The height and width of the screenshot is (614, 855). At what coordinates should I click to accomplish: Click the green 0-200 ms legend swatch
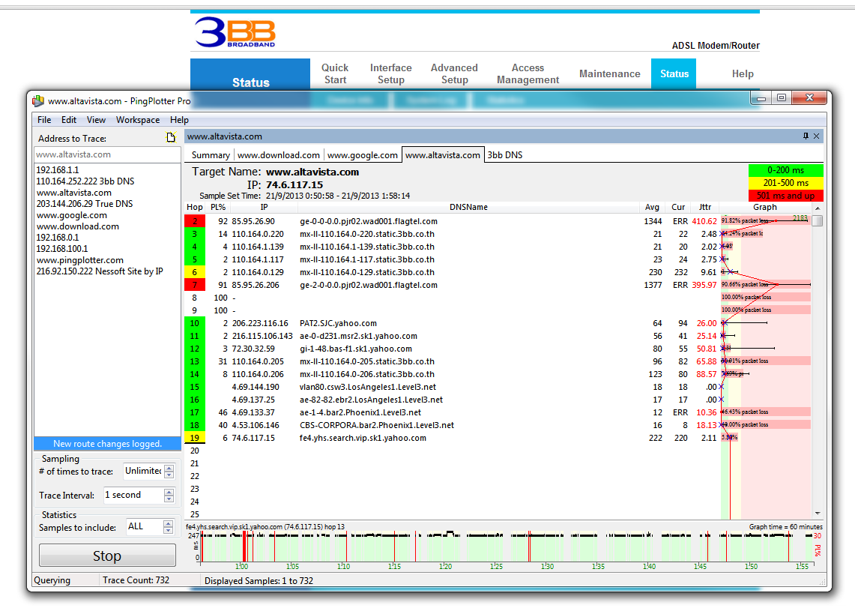tap(785, 171)
